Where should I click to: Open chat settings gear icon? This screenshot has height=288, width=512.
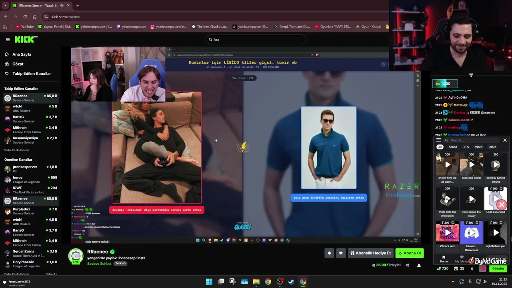click(472, 269)
